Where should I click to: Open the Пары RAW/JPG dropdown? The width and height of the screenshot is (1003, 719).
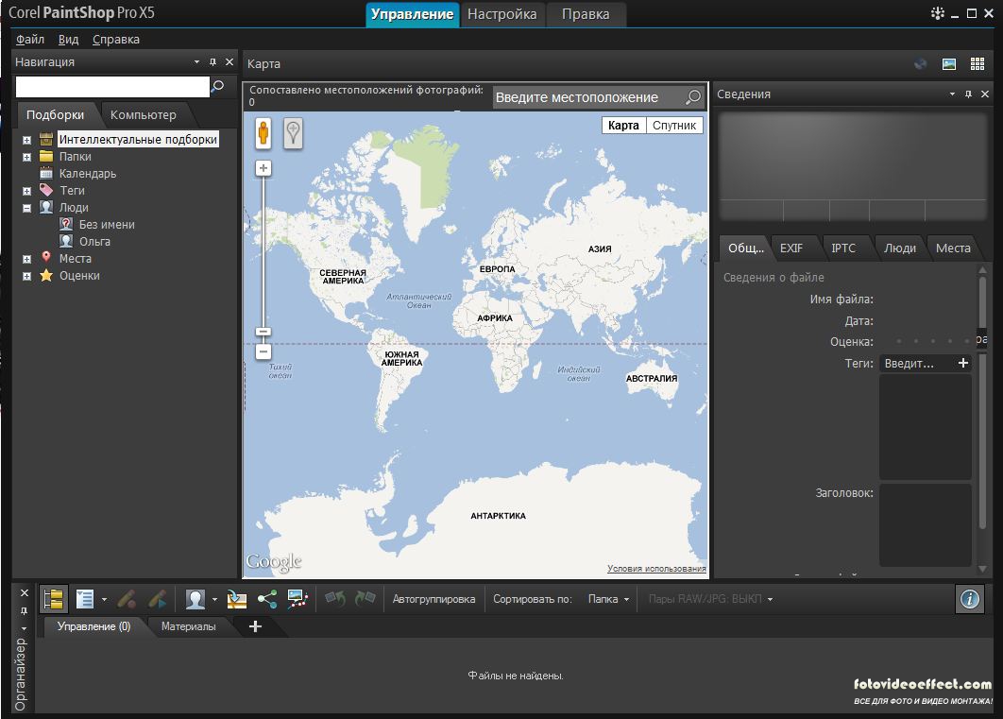710,599
